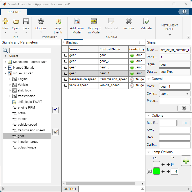
Task: Open the help question mark icon
Action: click(x=184, y=12)
